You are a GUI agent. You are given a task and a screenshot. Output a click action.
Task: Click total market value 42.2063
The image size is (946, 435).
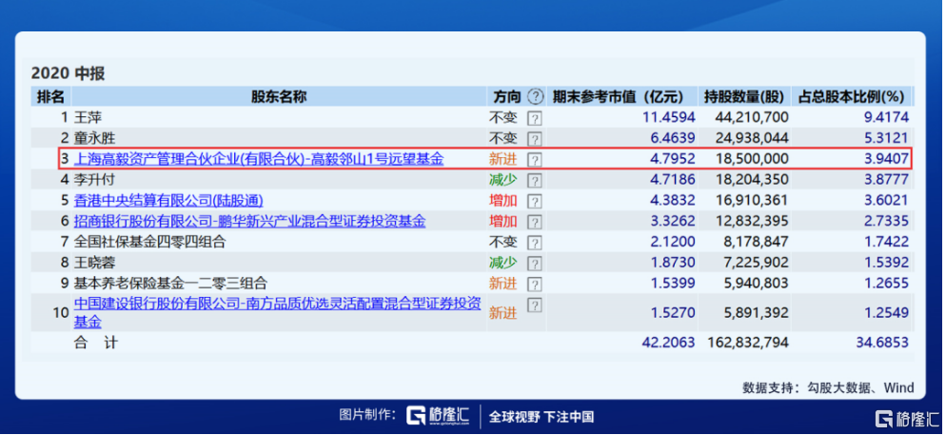(x=669, y=343)
